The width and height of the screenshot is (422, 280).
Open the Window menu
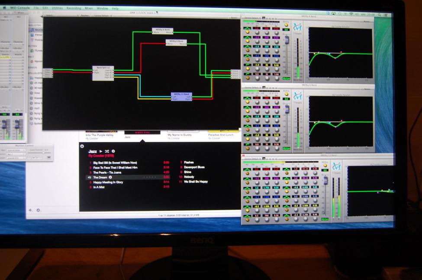click(x=102, y=8)
